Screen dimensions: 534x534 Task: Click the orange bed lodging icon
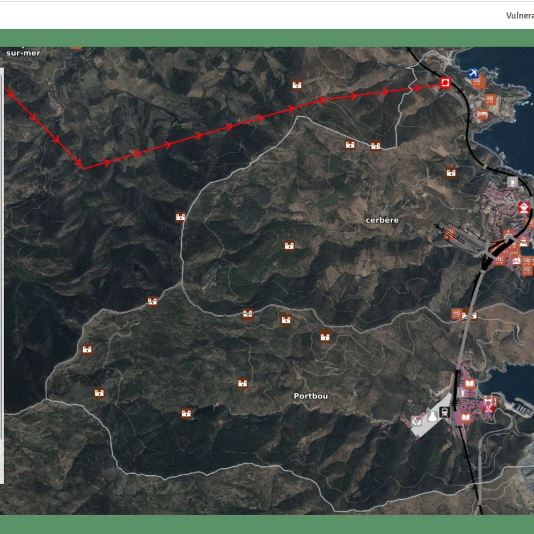[482, 114]
